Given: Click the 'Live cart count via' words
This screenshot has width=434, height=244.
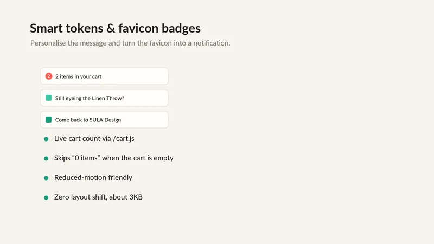Looking at the screenshot, I should [x=82, y=139].
